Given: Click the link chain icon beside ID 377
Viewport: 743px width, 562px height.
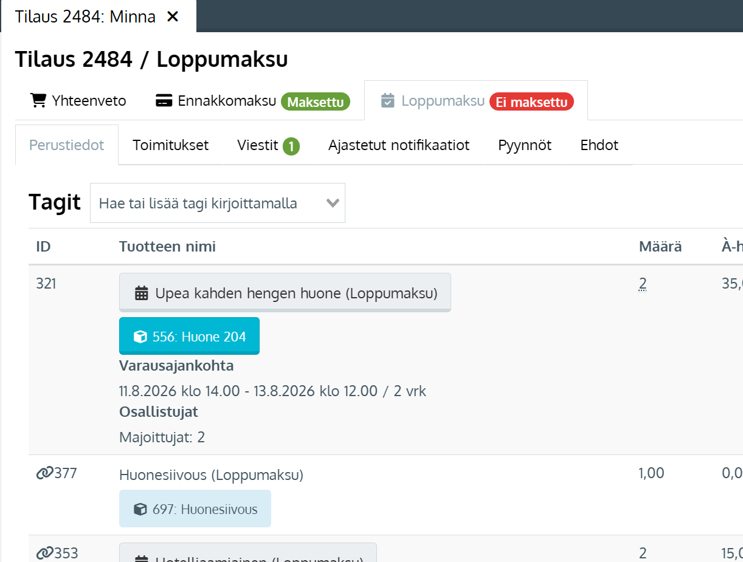Looking at the screenshot, I should coord(45,473).
